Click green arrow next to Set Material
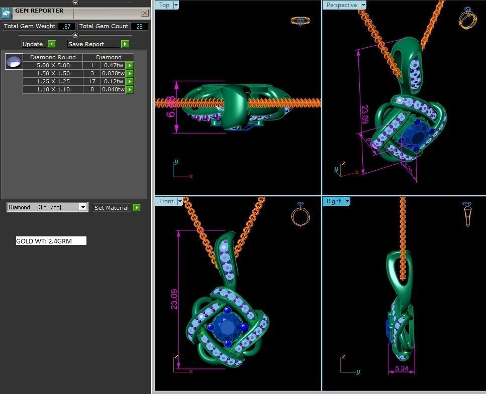This screenshot has height=394, width=486. point(136,207)
